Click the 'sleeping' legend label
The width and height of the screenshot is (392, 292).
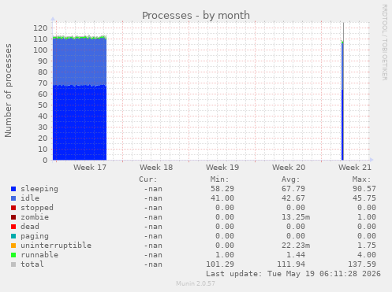coord(39,189)
